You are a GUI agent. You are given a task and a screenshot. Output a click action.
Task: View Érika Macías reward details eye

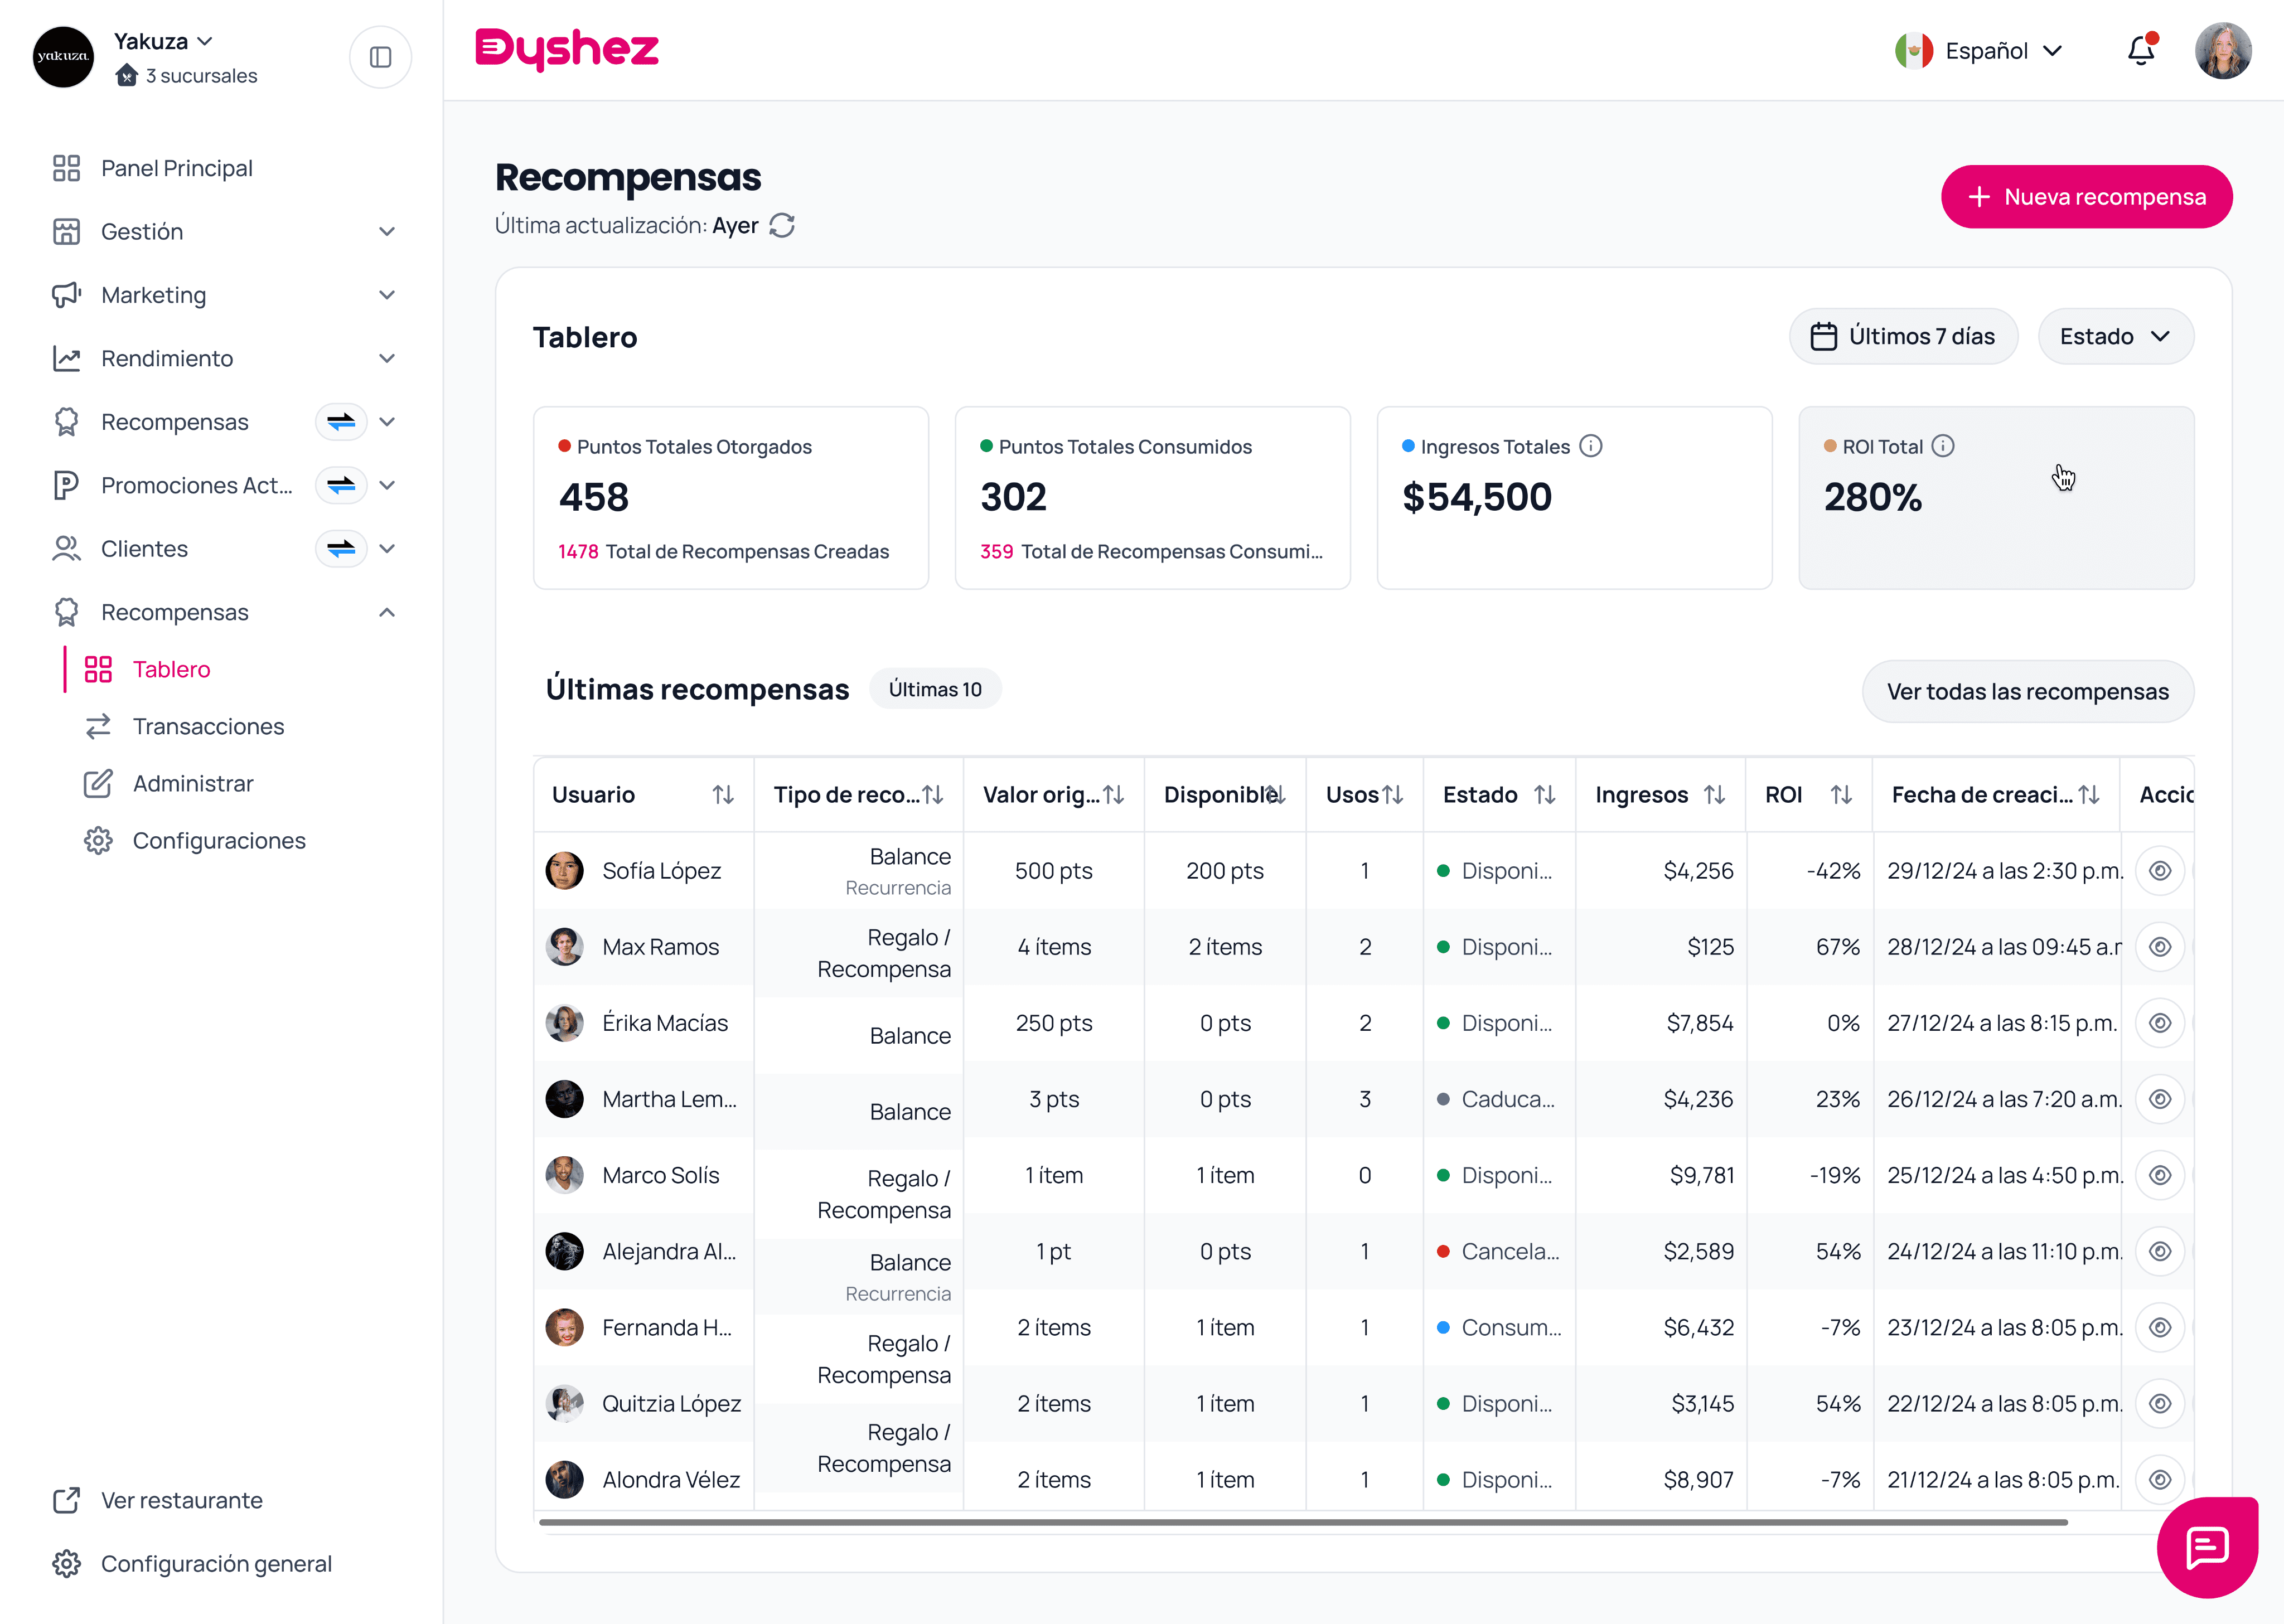coord(2160,1023)
